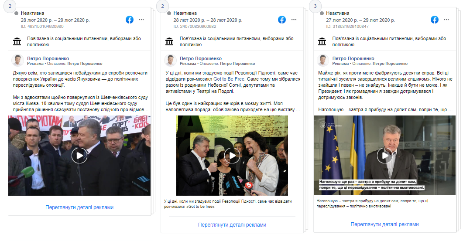The height and width of the screenshot is (241, 463).
Task: Open Переглянути деталі реклами on third card
Action: click(x=385, y=224)
